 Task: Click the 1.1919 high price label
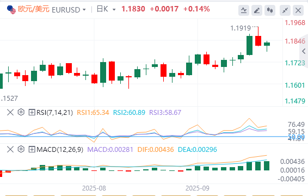pyautogui.click(x=241, y=28)
